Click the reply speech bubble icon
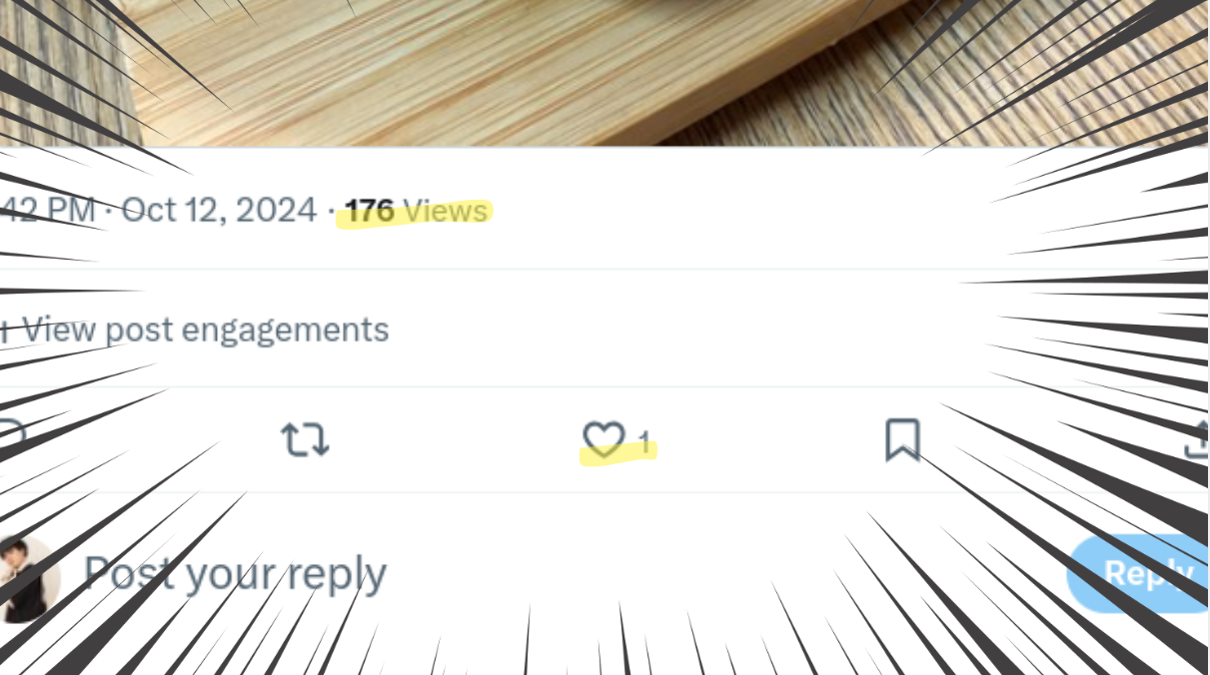This screenshot has height=675, width=1210. pos(10,437)
